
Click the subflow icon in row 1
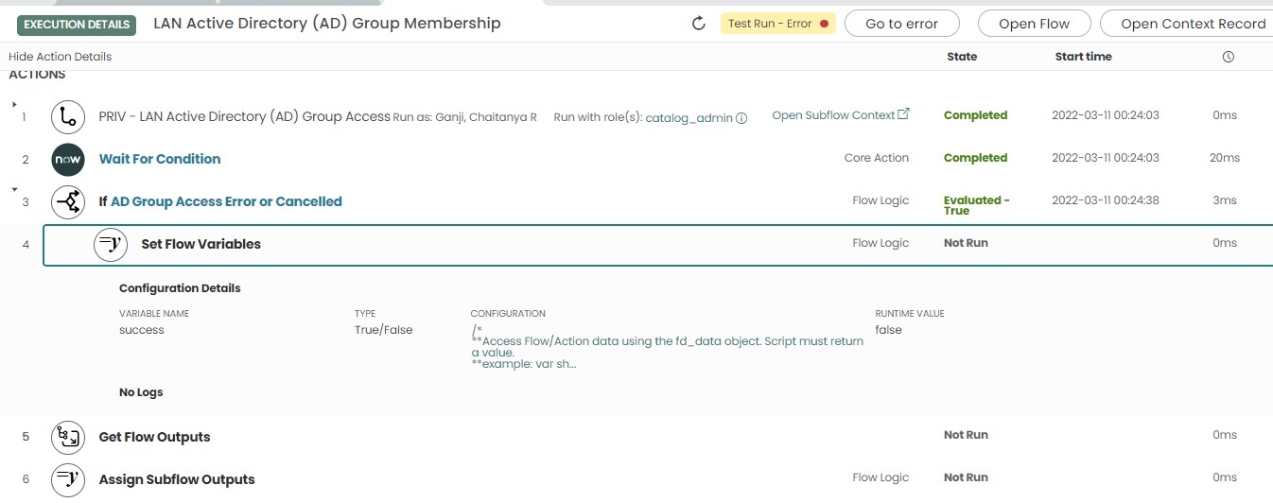tap(68, 116)
